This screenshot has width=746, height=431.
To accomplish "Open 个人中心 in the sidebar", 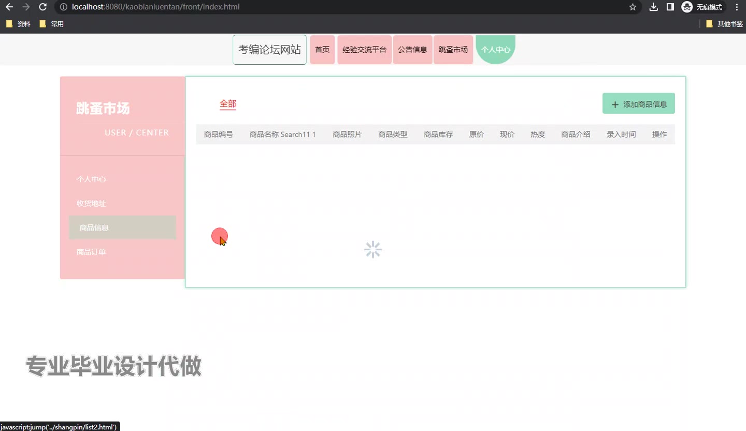I will pyautogui.click(x=123, y=179).
